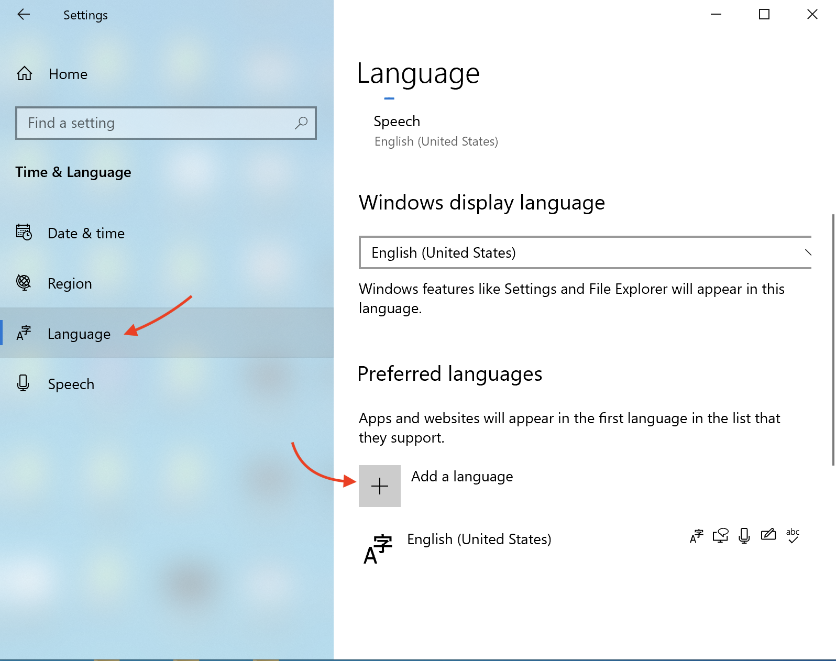Minimize the Settings window
Viewport: 836px width, 661px height.
[x=716, y=15]
